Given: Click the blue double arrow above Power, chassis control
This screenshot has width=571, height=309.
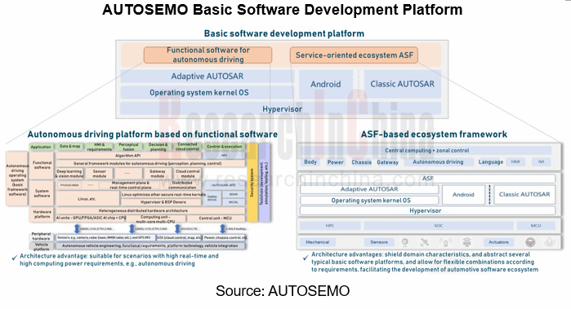Looking at the screenshot, I should (222, 228).
